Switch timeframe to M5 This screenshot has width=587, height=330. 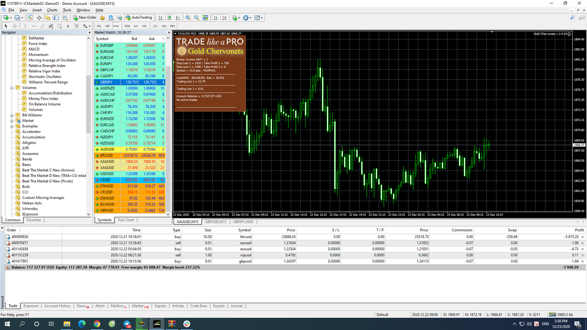coord(107,26)
